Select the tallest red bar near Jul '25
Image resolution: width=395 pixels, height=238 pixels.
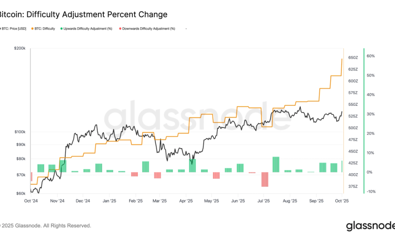(x=264, y=179)
